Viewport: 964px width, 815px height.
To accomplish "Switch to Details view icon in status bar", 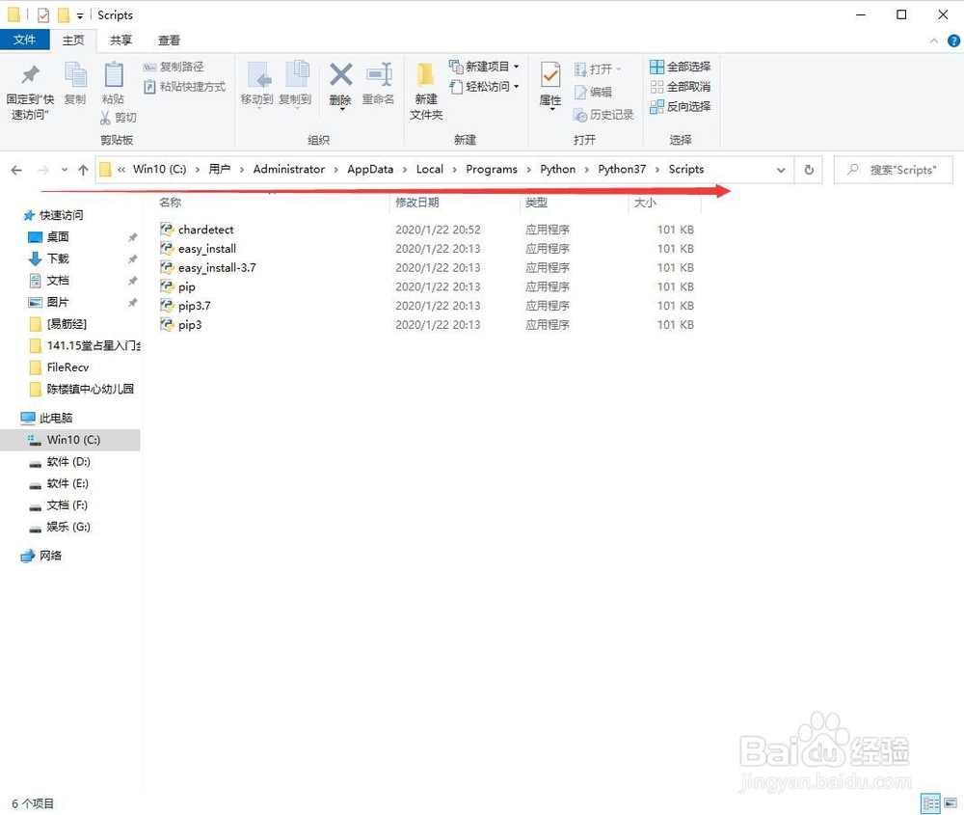I will [x=930, y=803].
